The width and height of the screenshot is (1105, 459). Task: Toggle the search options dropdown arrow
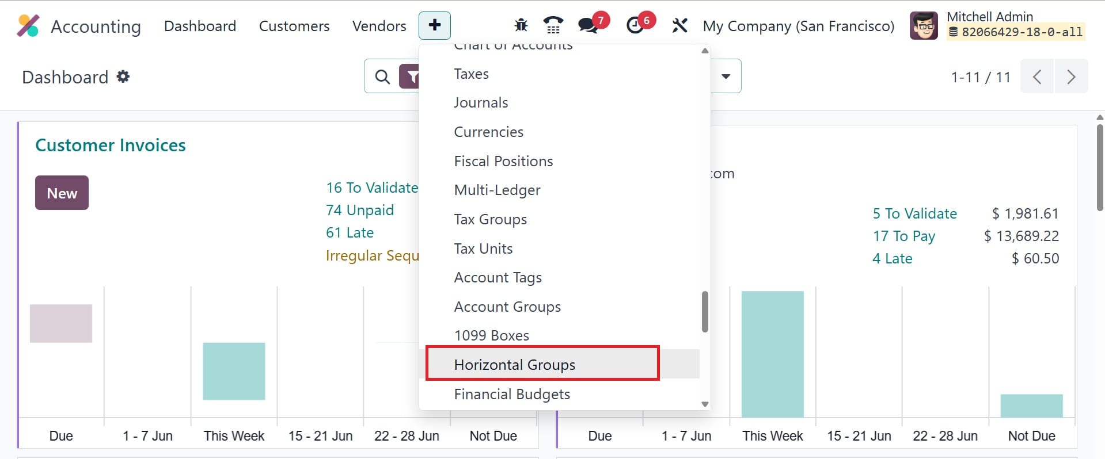point(726,76)
